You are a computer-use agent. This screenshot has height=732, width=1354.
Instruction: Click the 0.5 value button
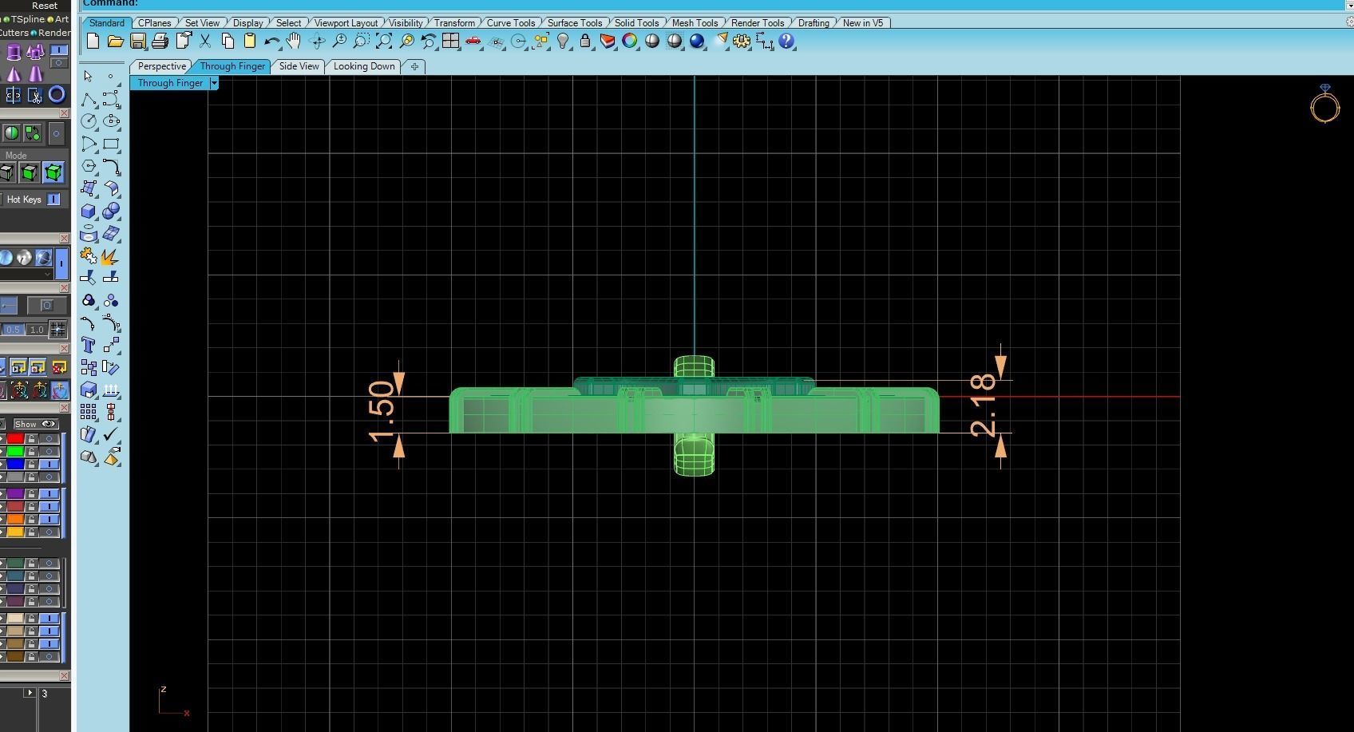tap(13, 329)
